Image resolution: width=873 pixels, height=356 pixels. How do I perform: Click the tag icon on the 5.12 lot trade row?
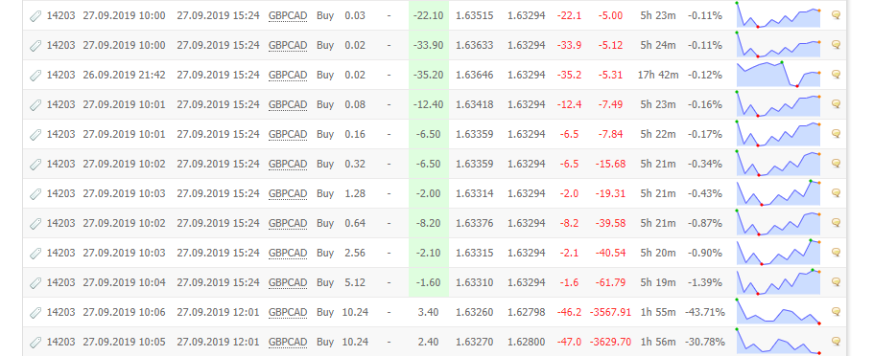pyautogui.click(x=35, y=282)
